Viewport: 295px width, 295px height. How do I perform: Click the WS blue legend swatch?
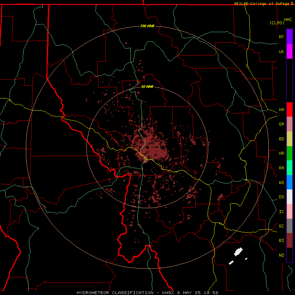[289, 182]
